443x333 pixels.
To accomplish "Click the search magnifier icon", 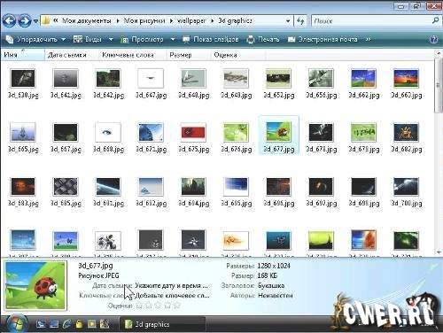I will [x=435, y=20].
